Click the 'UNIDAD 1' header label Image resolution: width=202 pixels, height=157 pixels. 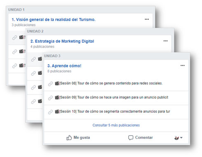(16, 9)
